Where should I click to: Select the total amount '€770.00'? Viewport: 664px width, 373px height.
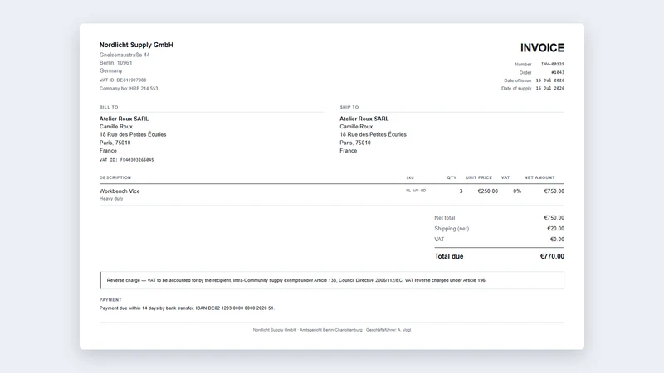point(552,256)
